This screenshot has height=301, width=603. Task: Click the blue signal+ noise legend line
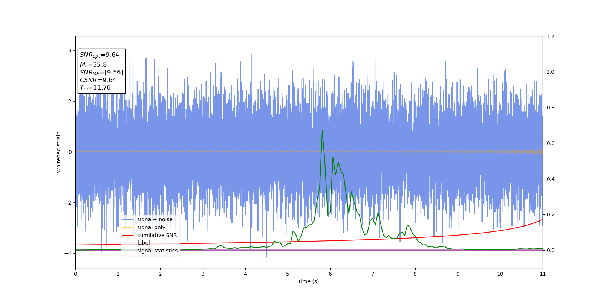pos(128,220)
